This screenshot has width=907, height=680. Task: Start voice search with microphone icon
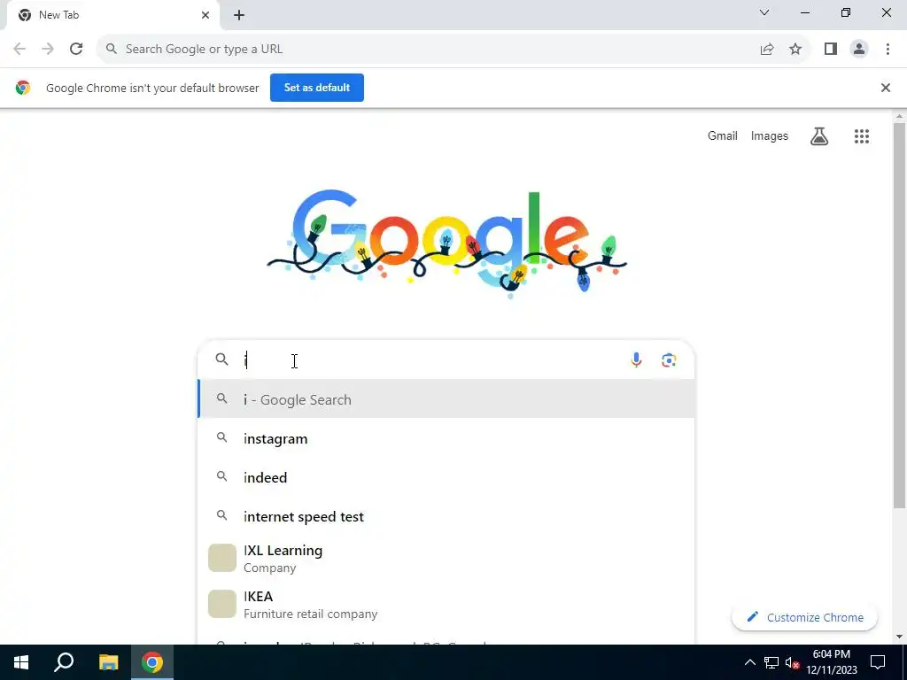636,359
